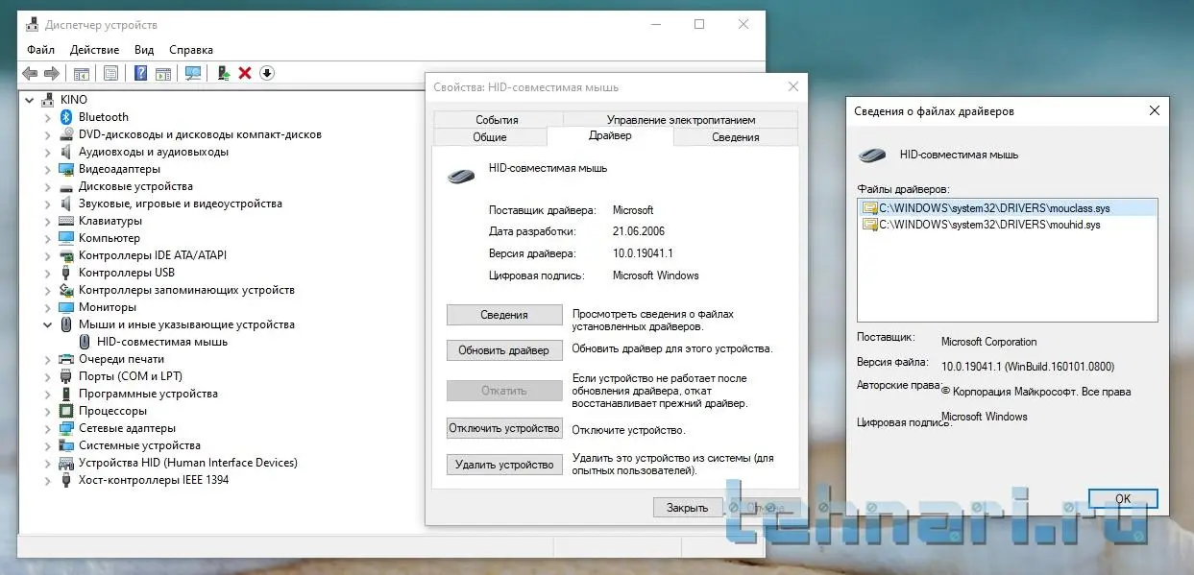
Task: Click the blue Help question mark icon
Action: pos(141,73)
